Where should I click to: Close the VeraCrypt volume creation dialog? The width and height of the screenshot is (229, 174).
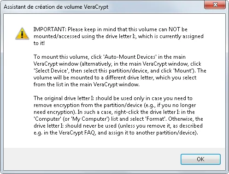pyautogui.click(x=215, y=5)
